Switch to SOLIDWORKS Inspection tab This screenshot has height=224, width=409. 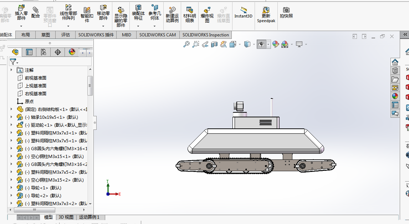pos(205,35)
